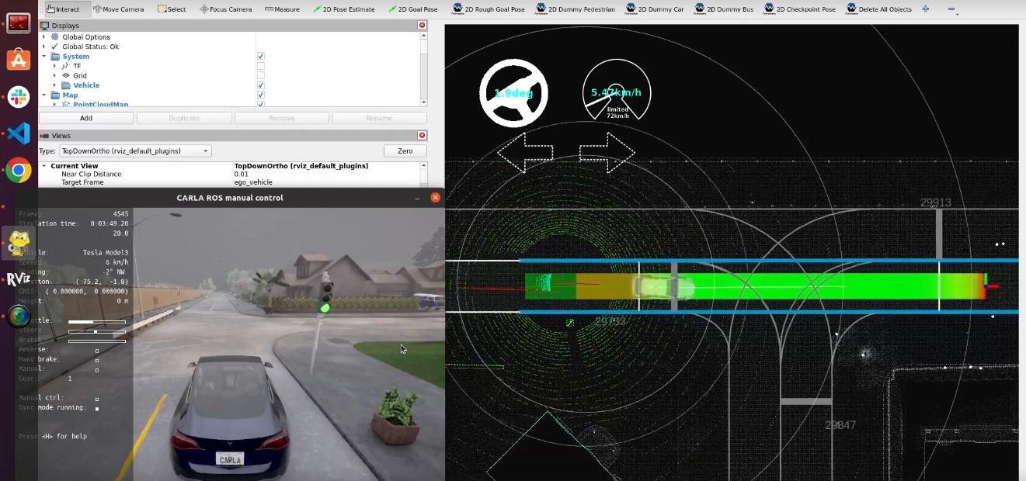1026x481 pixels.
Task: Open Slack from the dock
Action: coord(19,97)
